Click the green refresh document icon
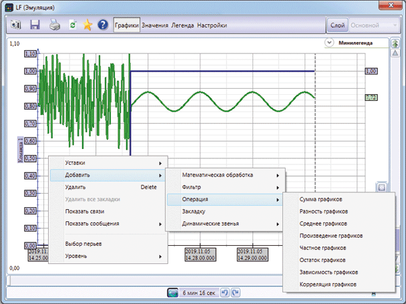 73,25
